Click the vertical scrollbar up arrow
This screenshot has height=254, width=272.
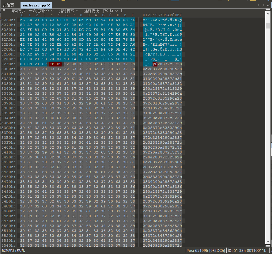pyautogui.click(x=268, y=13)
